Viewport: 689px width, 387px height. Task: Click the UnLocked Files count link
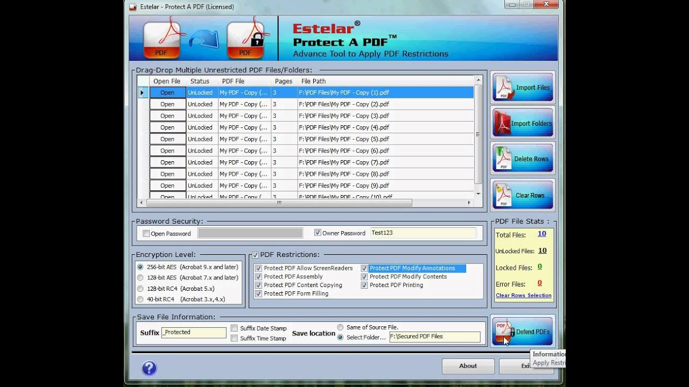[542, 250]
